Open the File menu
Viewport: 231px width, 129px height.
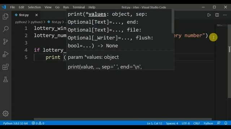[x=13, y=7]
